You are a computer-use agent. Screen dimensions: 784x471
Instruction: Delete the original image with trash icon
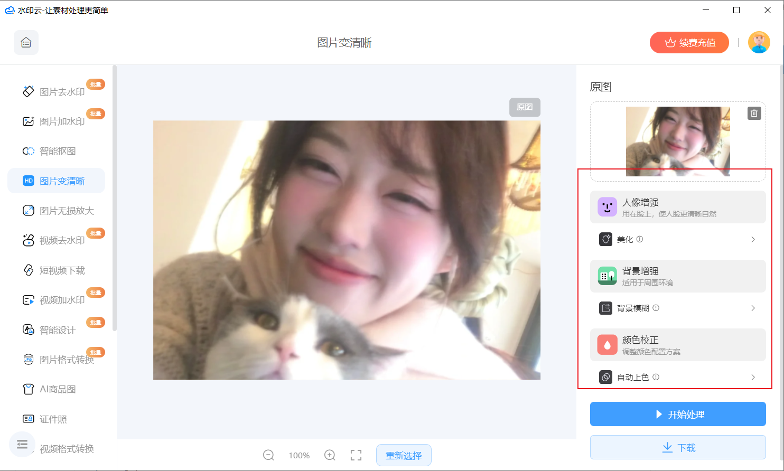(x=754, y=113)
